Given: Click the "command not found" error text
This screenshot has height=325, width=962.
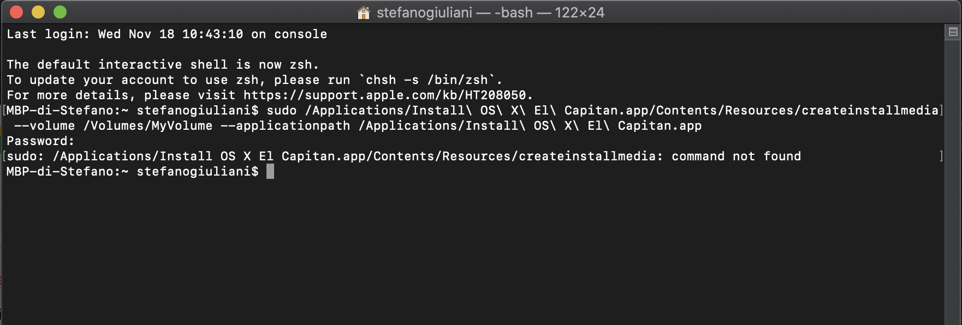Looking at the screenshot, I should [736, 157].
